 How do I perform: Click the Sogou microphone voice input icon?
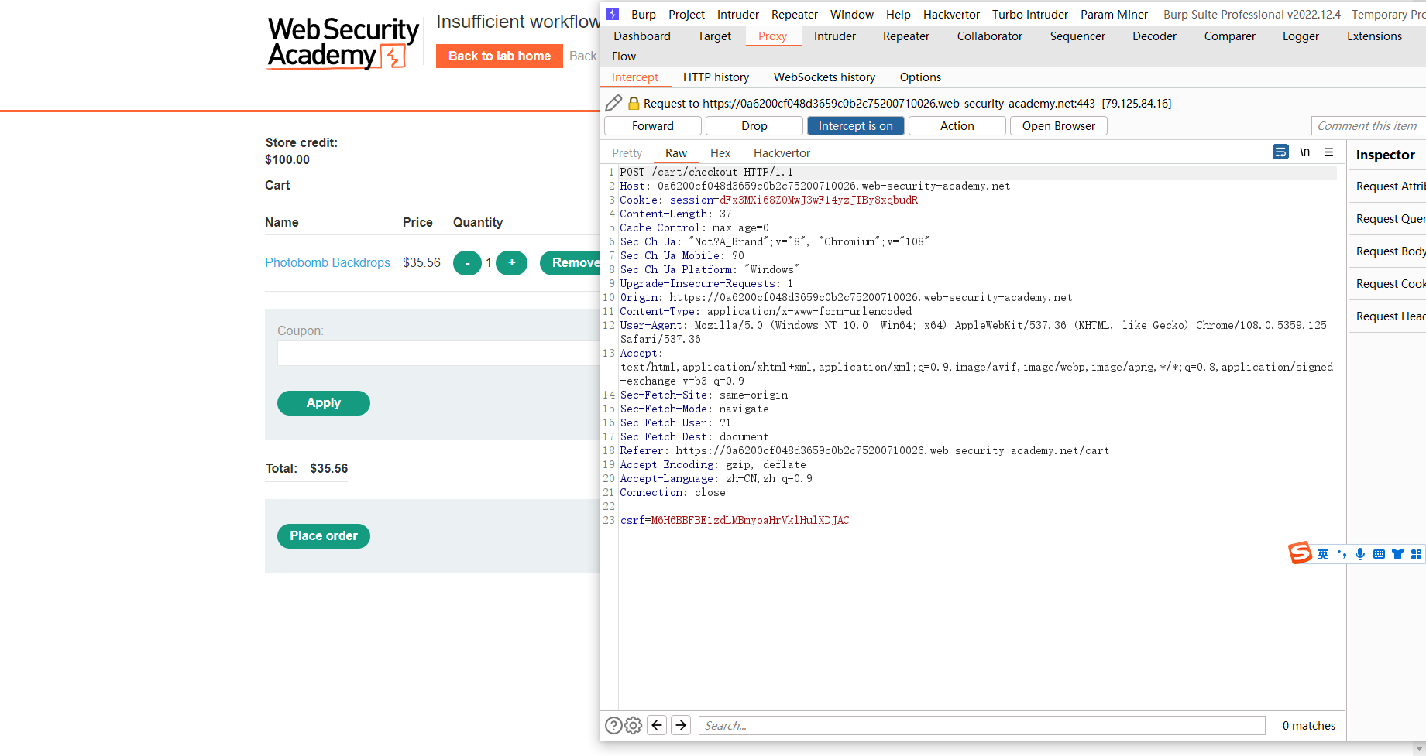click(x=1360, y=554)
